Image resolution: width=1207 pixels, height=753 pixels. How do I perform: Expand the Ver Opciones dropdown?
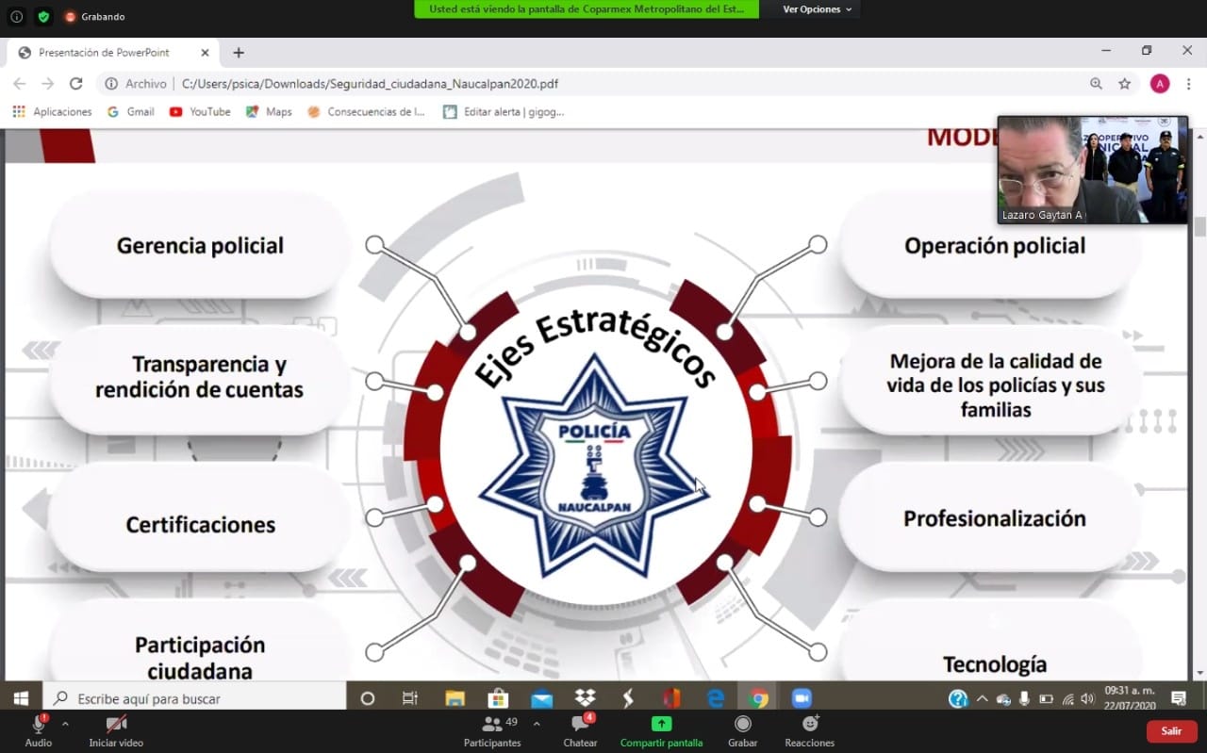tap(817, 9)
